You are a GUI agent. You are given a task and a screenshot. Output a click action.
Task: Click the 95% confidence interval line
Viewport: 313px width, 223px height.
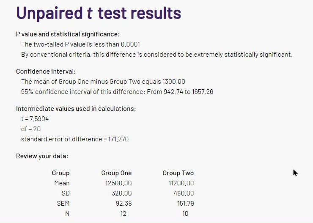point(117,92)
